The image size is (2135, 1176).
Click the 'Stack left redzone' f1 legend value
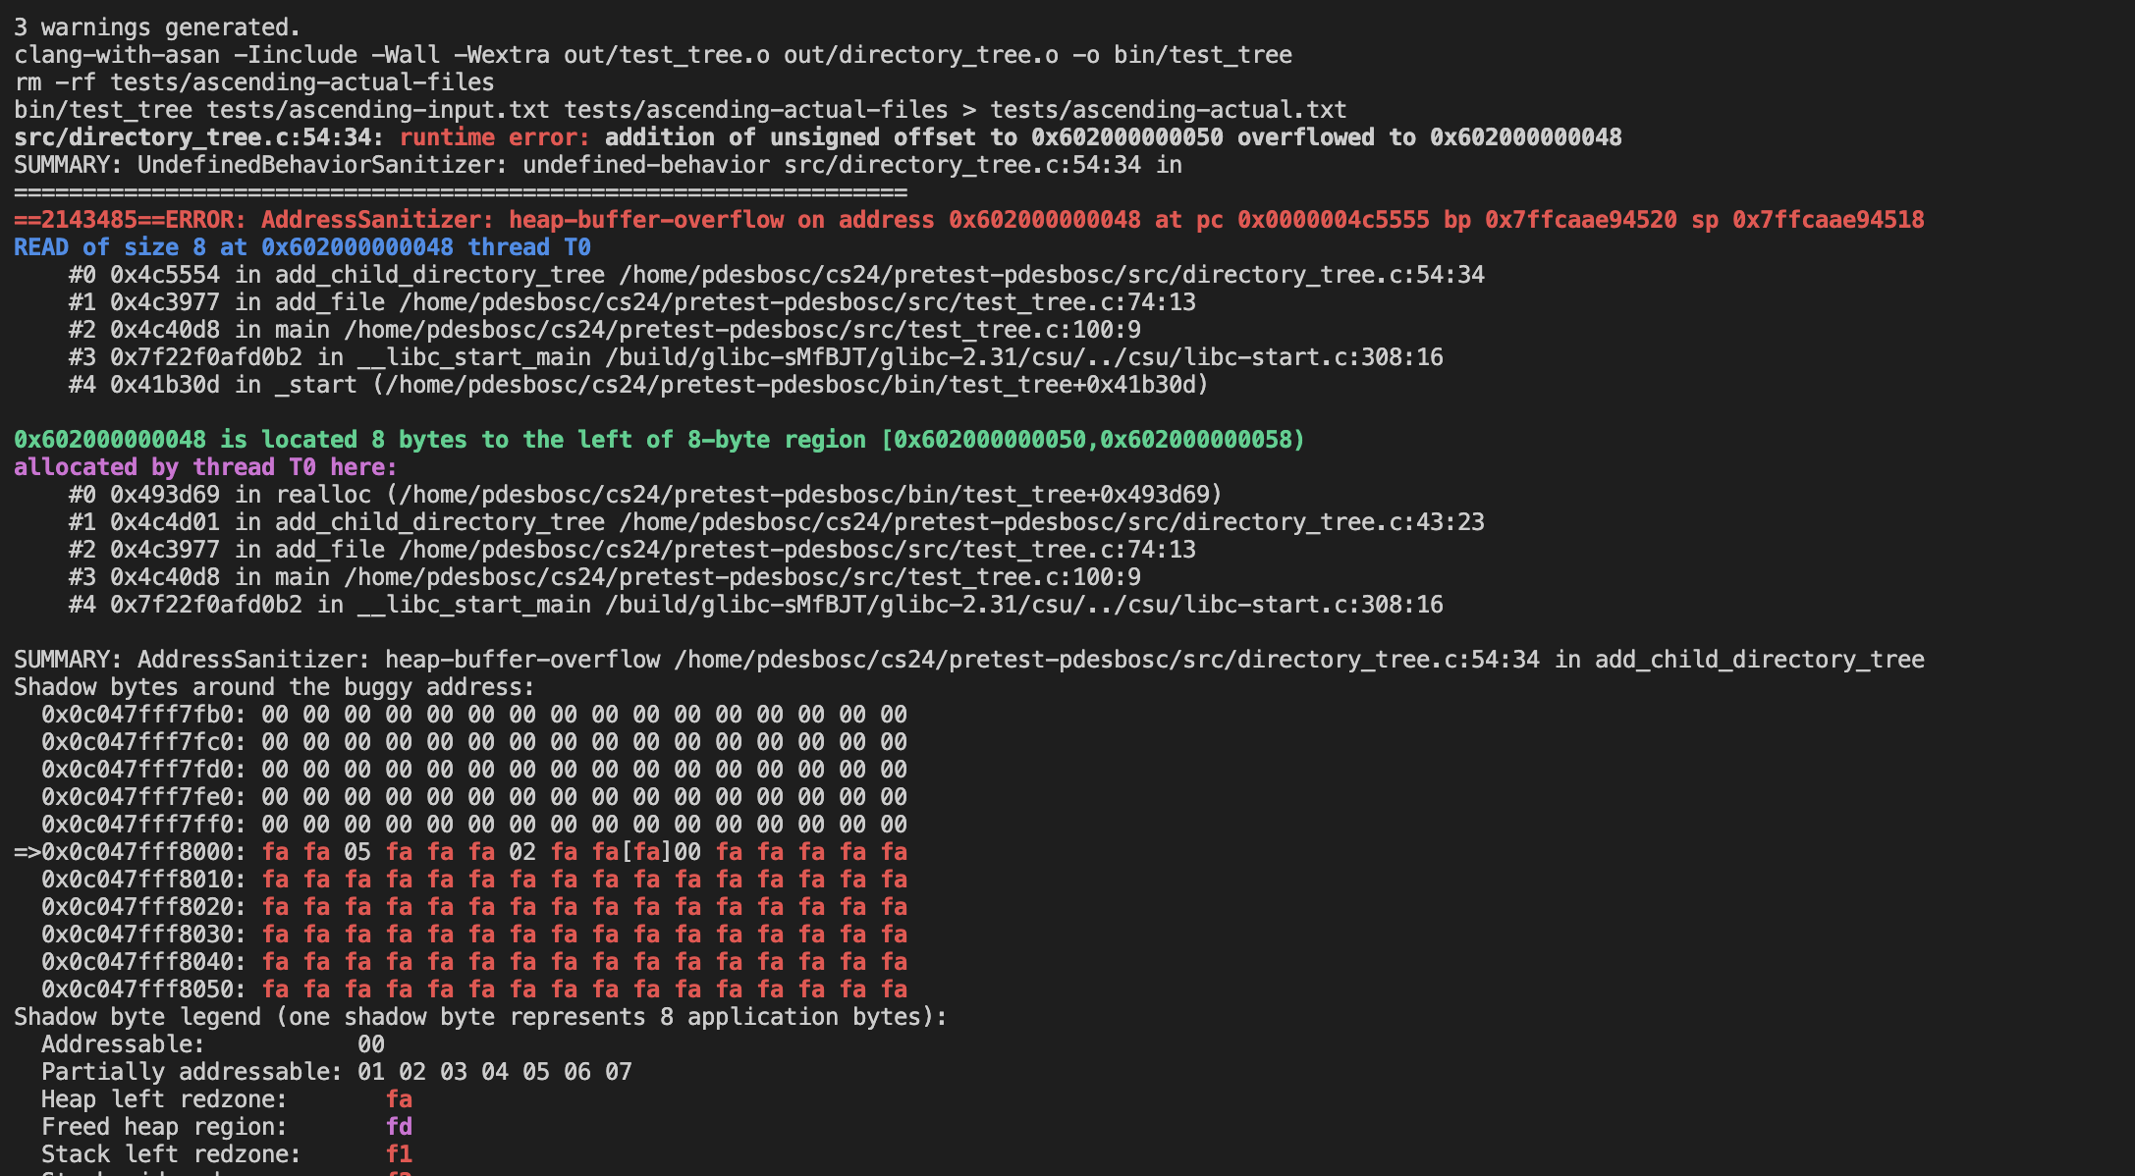[x=399, y=1154]
